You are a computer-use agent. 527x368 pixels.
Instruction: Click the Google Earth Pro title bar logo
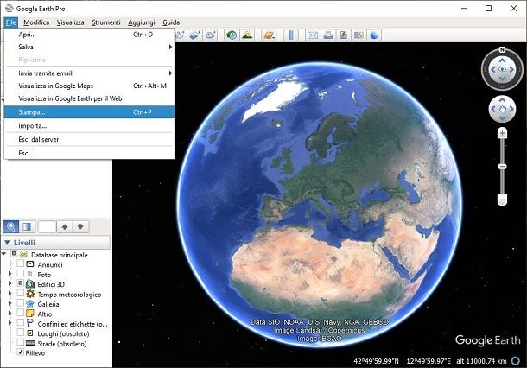coord(10,9)
